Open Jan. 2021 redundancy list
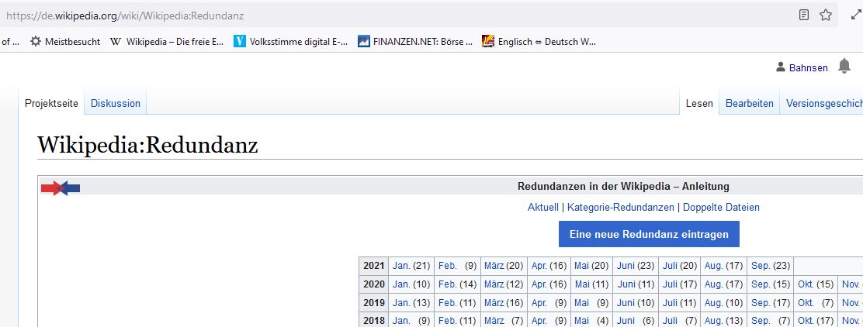Viewport: 863px width, 327px height. (x=401, y=266)
